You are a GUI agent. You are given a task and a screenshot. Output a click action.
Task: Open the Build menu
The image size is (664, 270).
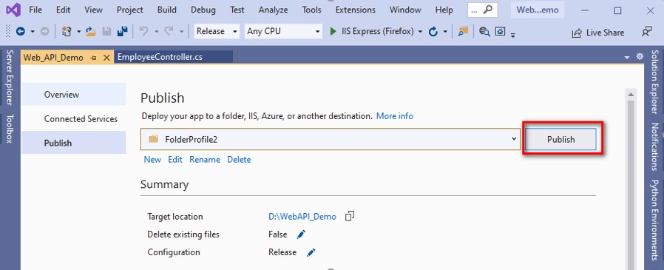tap(167, 10)
